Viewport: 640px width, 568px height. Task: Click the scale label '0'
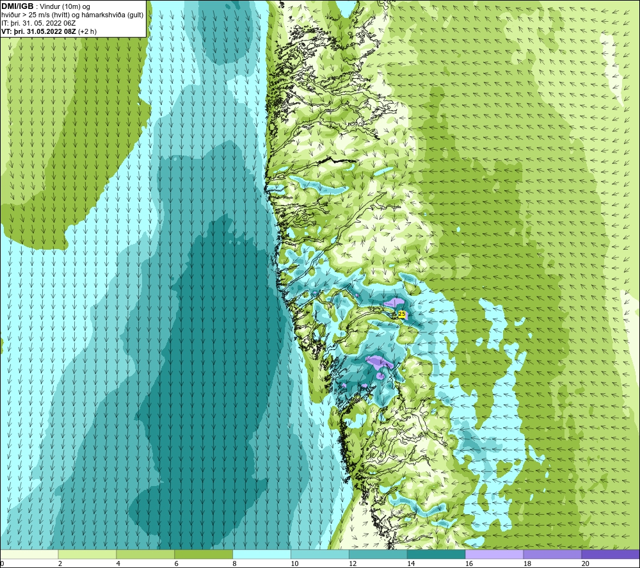pos(2,564)
